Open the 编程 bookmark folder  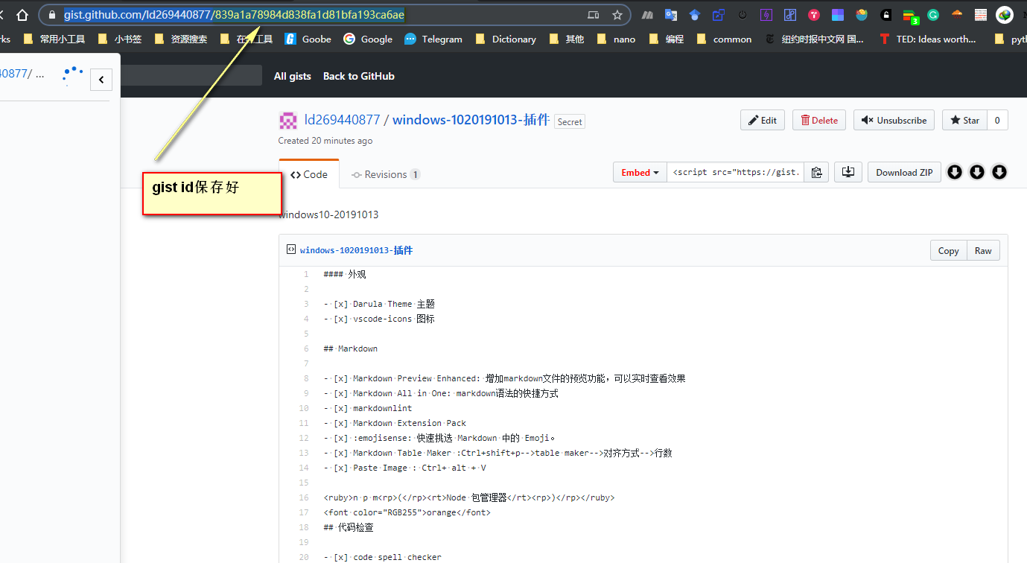click(667, 39)
